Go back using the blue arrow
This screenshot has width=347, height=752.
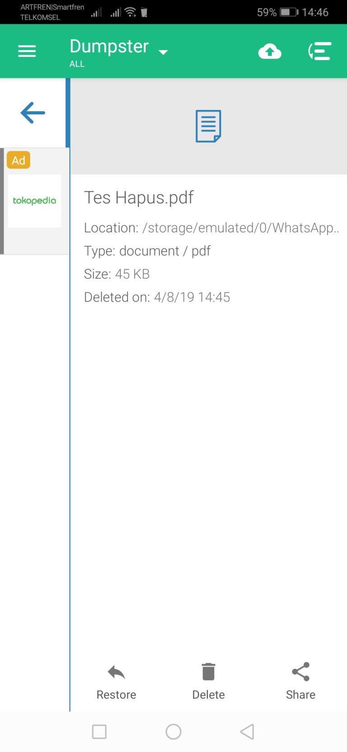[x=33, y=113]
